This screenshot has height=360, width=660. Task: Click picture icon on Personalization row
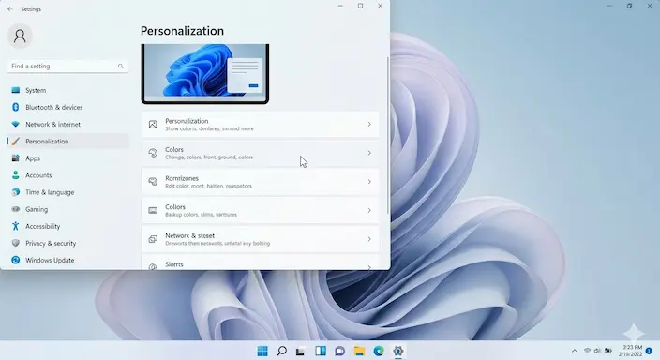[153, 124]
